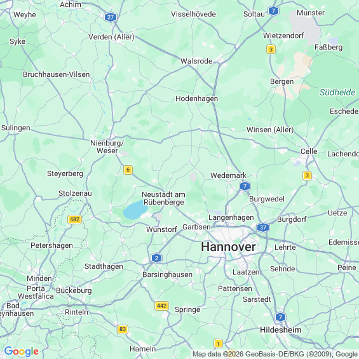Click the yellow 6 road shield
The width and height of the screenshot is (359, 359).
128,170
